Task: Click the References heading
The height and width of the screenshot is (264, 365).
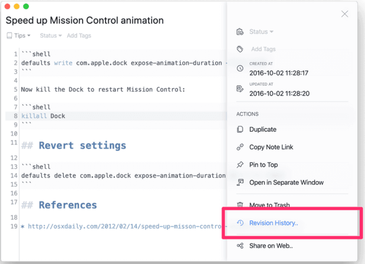Action: click(68, 205)
